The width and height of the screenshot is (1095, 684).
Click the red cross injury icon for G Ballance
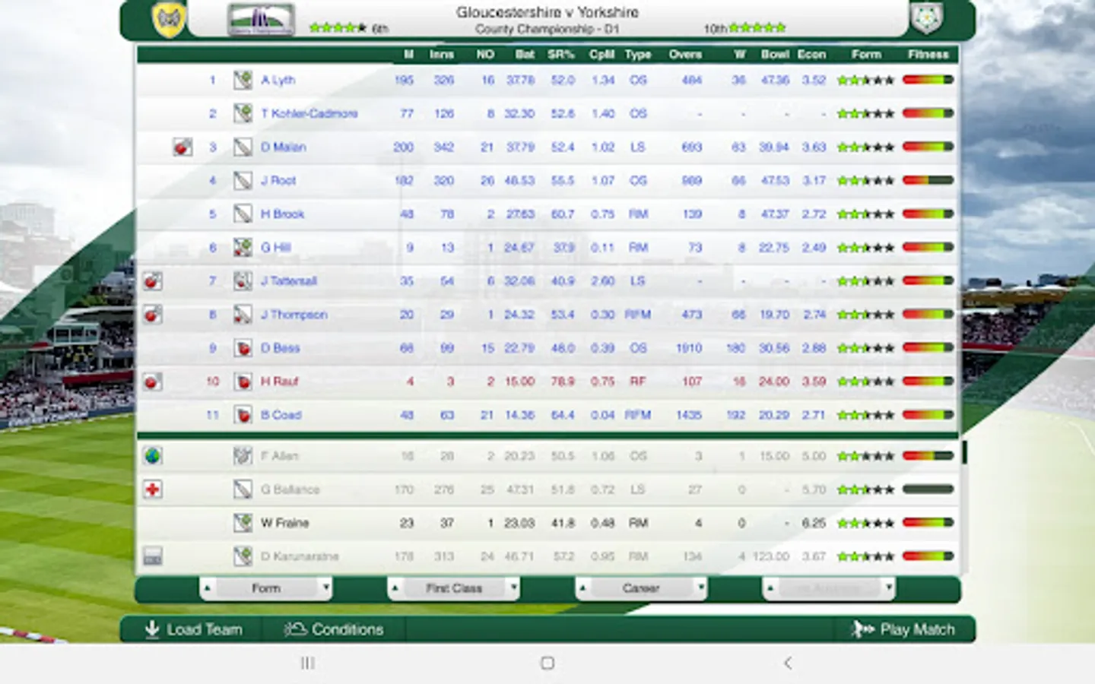click(153, 489)
